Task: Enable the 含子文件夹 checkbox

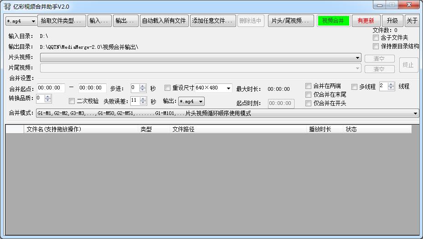Action: [x=376, y=38]
